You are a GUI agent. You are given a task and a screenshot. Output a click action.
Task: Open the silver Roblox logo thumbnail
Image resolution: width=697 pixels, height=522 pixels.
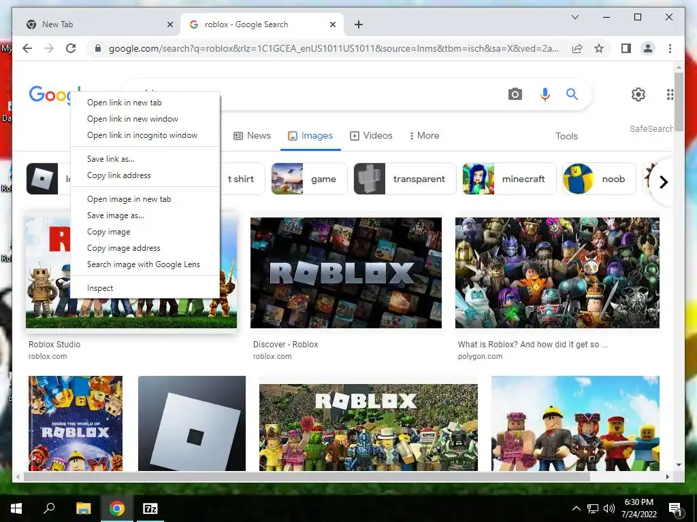[x=192, y=423]
